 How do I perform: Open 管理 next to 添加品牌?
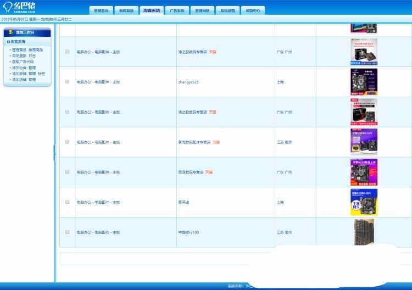pos(32,74)
